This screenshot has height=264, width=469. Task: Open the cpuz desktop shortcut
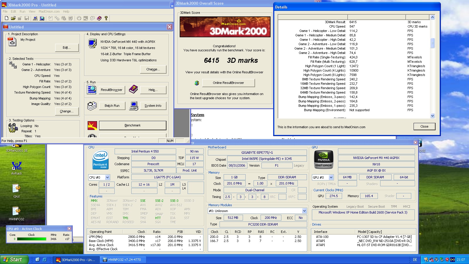click(16, 191)
